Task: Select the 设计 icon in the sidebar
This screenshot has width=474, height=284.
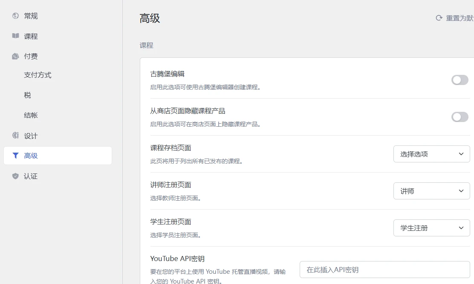Action: click(14, 136)
